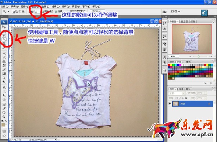
Task: Choose Subtract from selection mode
Action: tap(20, 12)
